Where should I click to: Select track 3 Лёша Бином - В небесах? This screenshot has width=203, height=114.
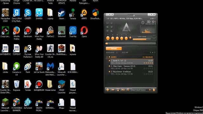[132, 73]
